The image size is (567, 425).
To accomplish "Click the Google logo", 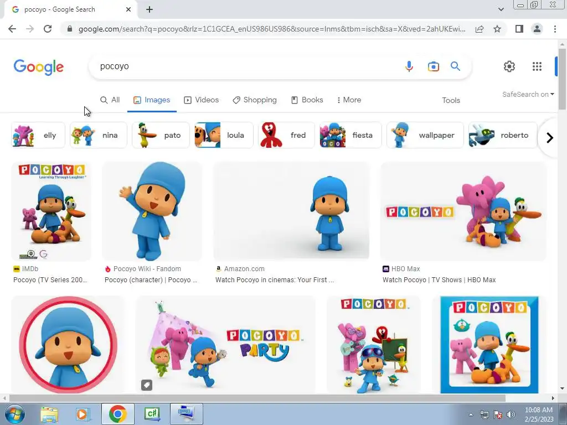I will [x=39, y=67].
